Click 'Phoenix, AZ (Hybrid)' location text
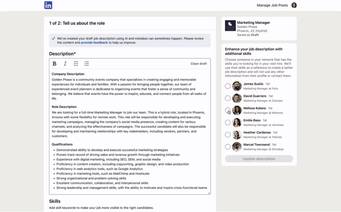341x212 pixels. pos(252,31)
